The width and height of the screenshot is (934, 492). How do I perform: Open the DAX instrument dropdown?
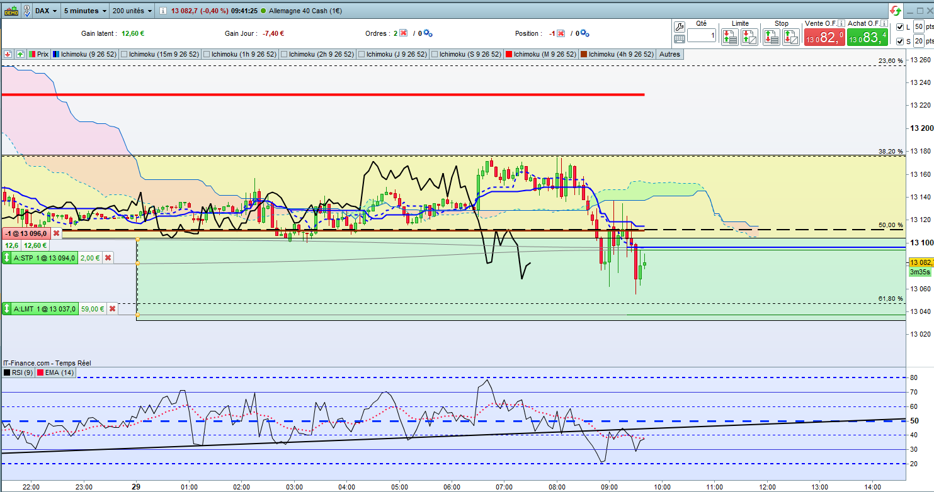(x=46, y=11)
